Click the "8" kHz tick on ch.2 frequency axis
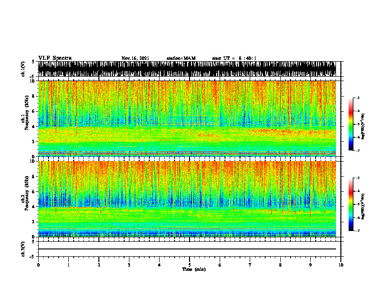384x297 pixels. click(x=34, y=177)
